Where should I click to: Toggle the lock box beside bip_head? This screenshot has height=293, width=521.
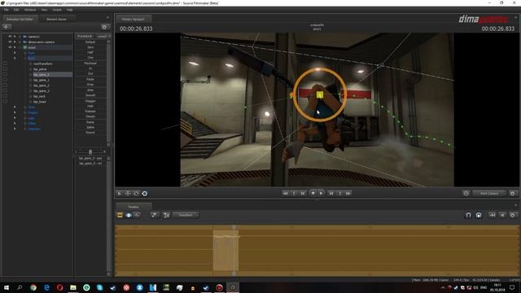tap(5, 102)
